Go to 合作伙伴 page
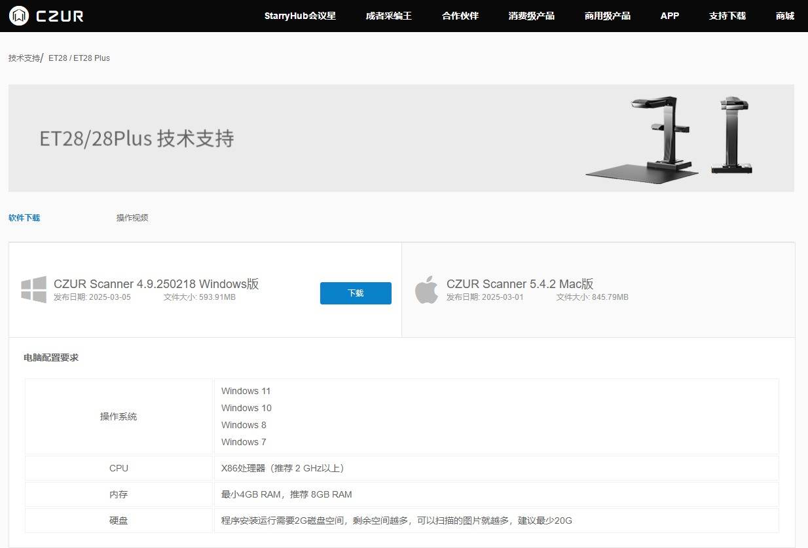This screenshot has height=548, width=808. tap(460, 16)
